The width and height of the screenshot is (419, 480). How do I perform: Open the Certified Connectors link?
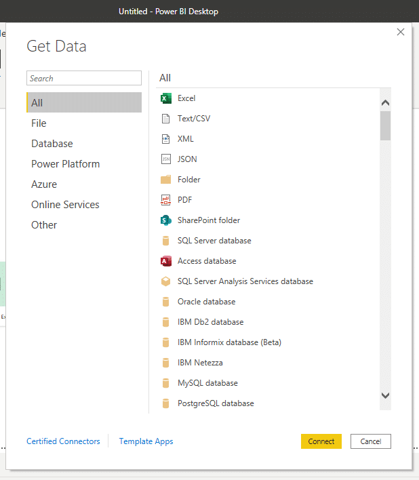[x=63, y=441]
